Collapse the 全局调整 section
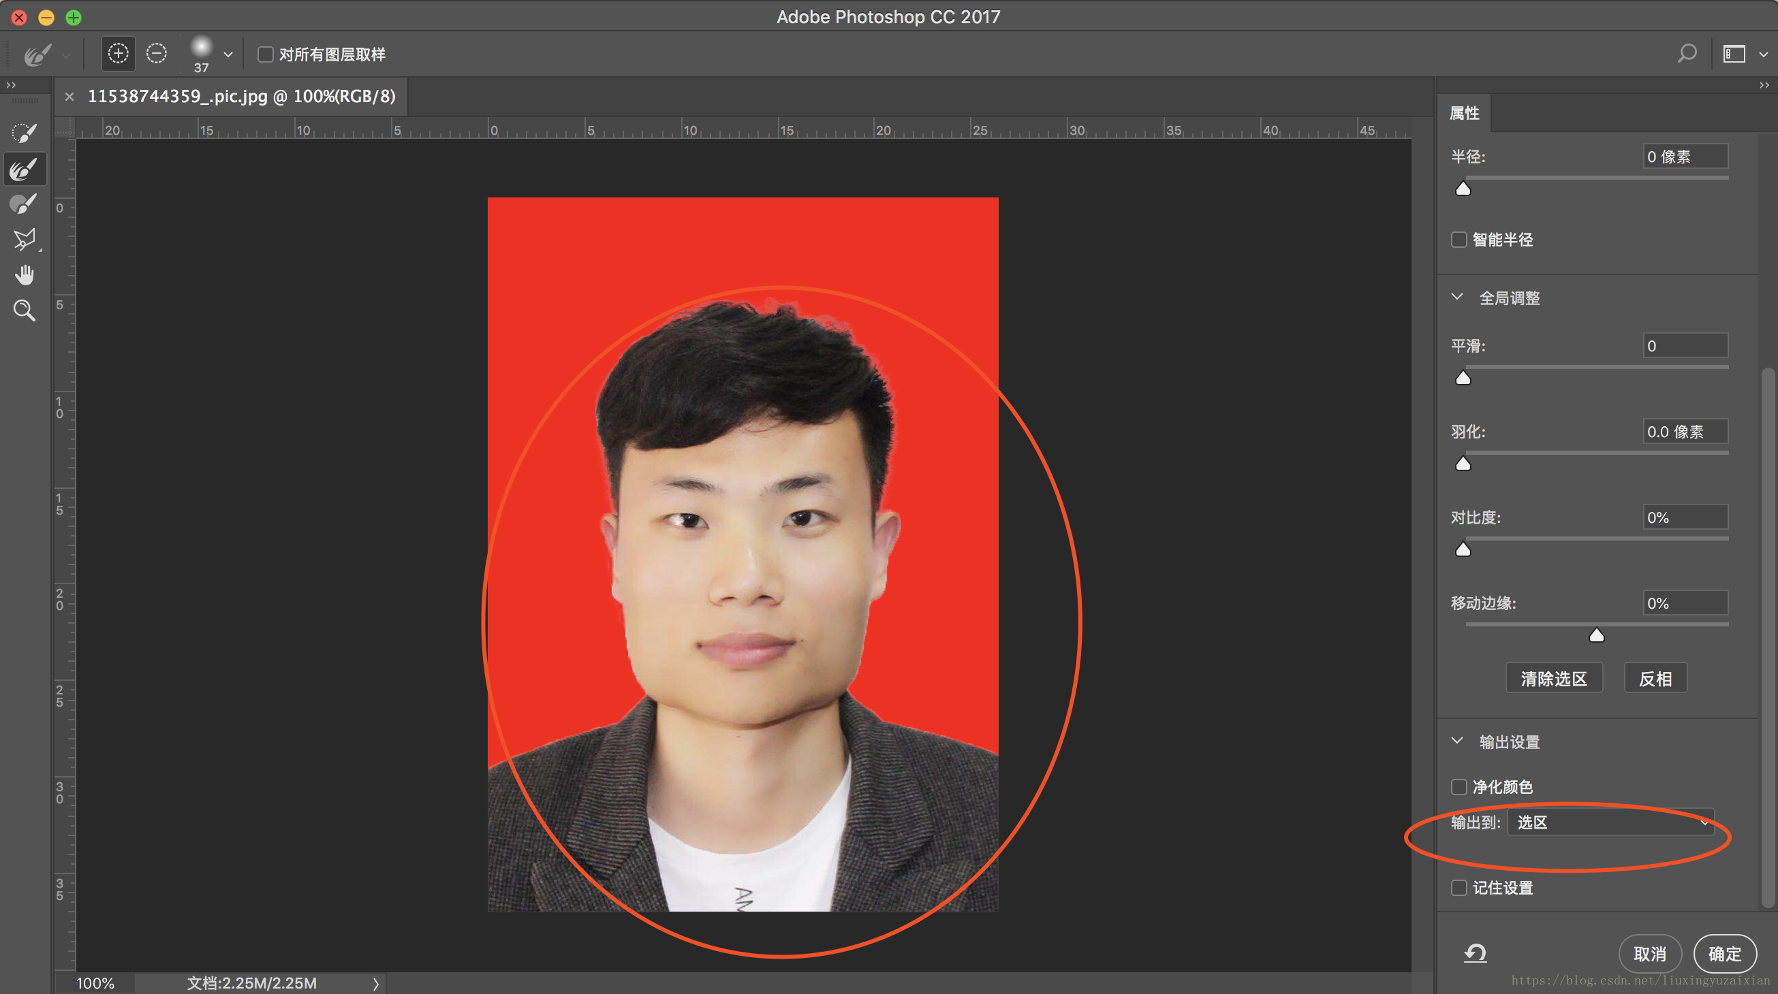The width and height of the screenshot is (1778, 994). 1457,298
